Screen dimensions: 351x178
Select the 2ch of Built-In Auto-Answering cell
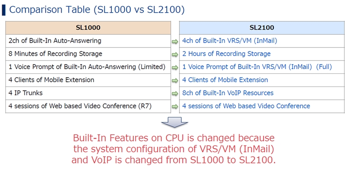point(88,41)
